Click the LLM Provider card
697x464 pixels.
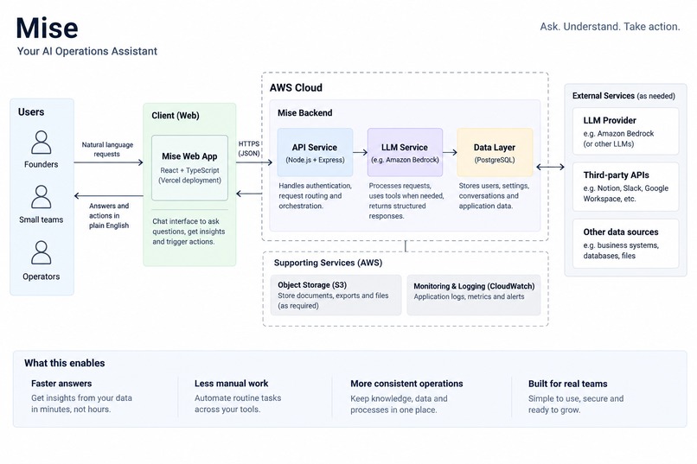626,131
